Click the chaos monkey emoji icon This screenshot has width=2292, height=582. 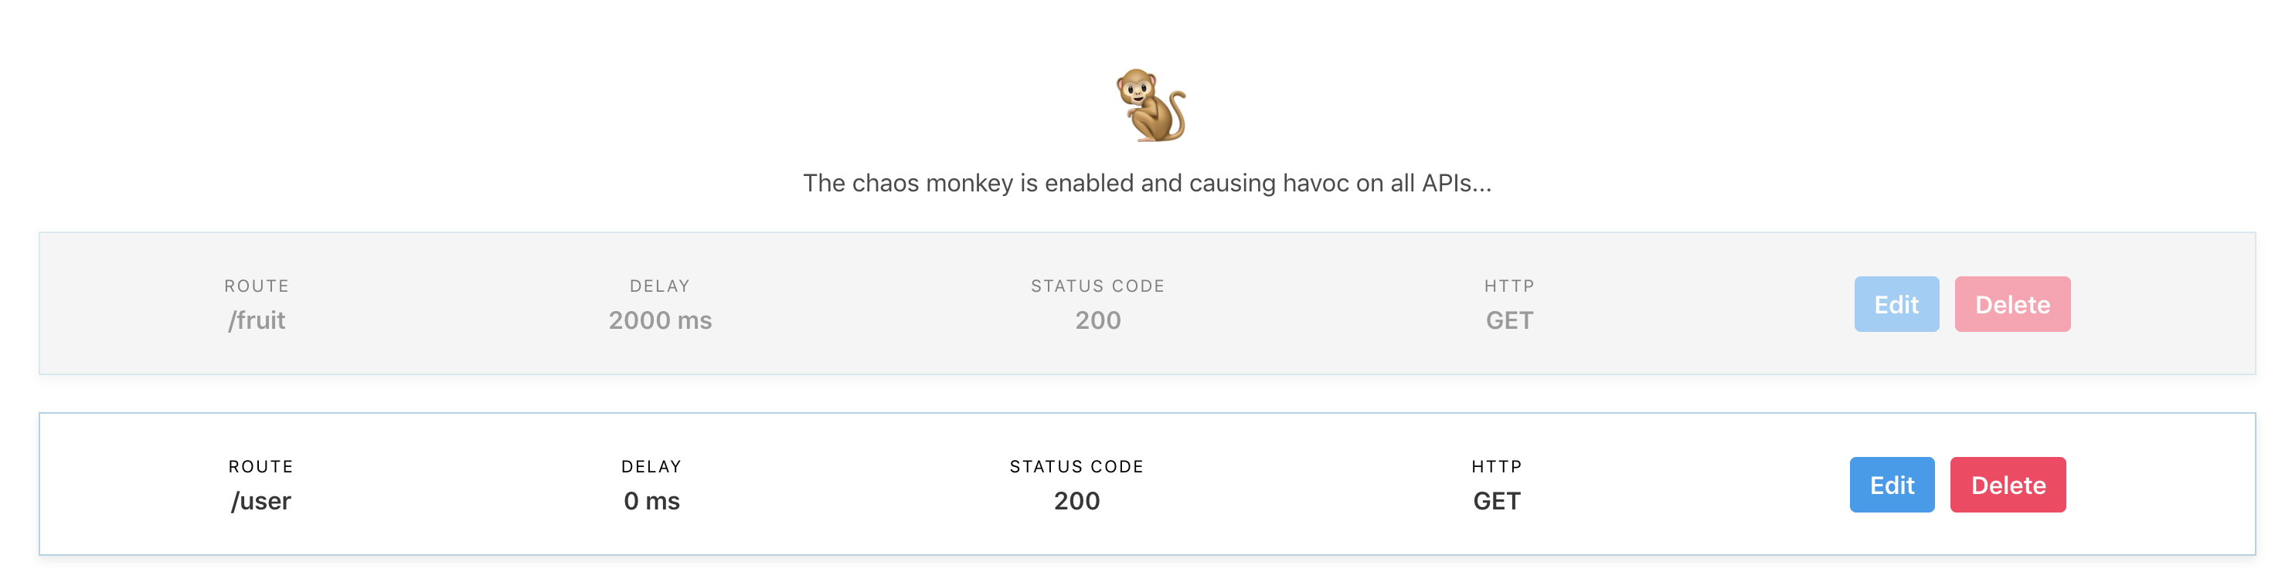click(x=1151, y=106)
